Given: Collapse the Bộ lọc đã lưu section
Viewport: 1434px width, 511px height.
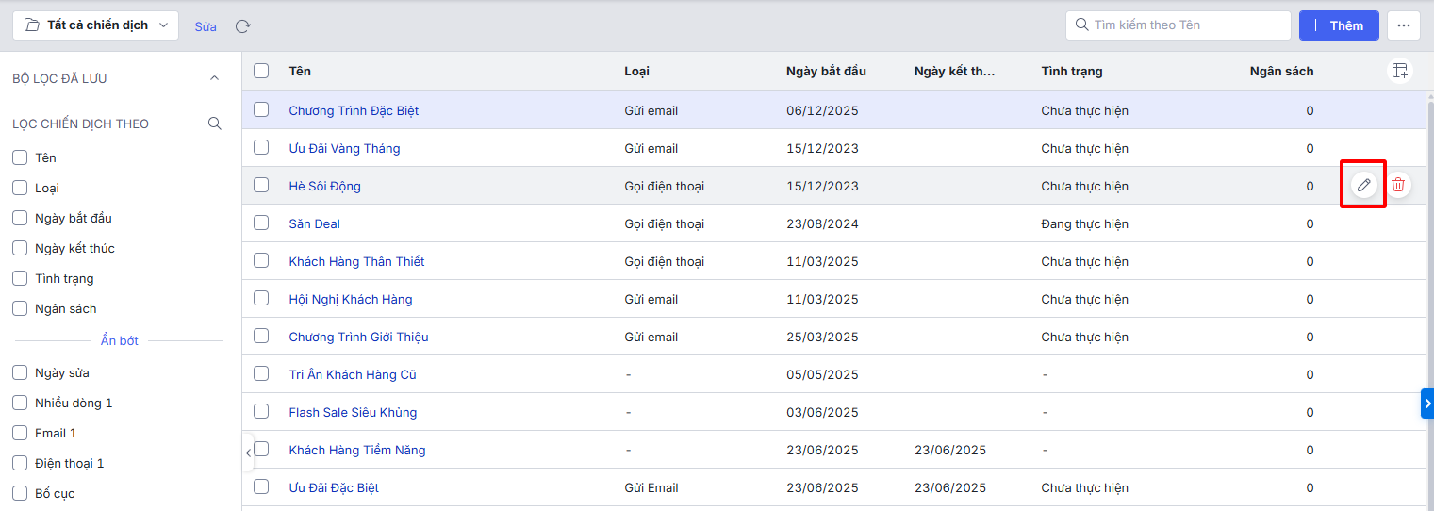Looking at the screenshot, I should point(214,78).
